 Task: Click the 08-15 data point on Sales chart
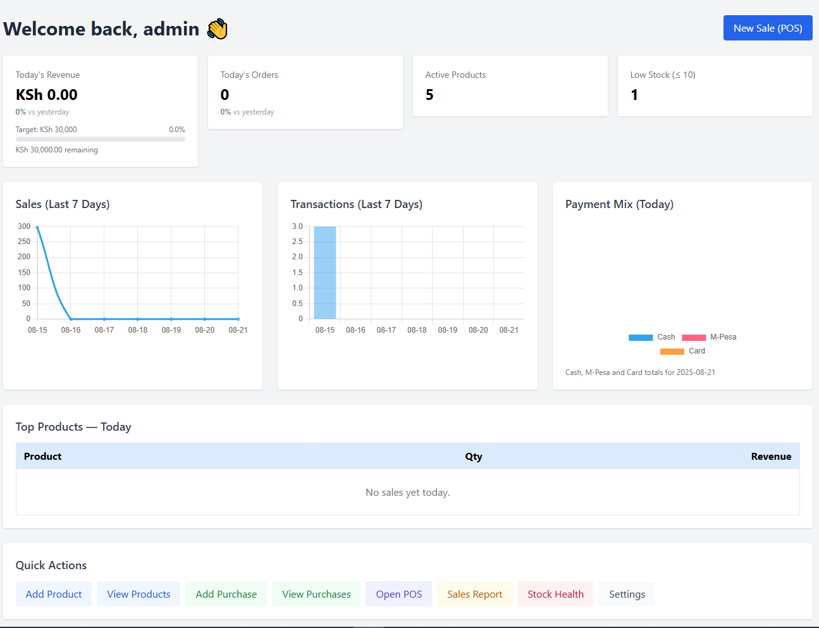point(37,227)
